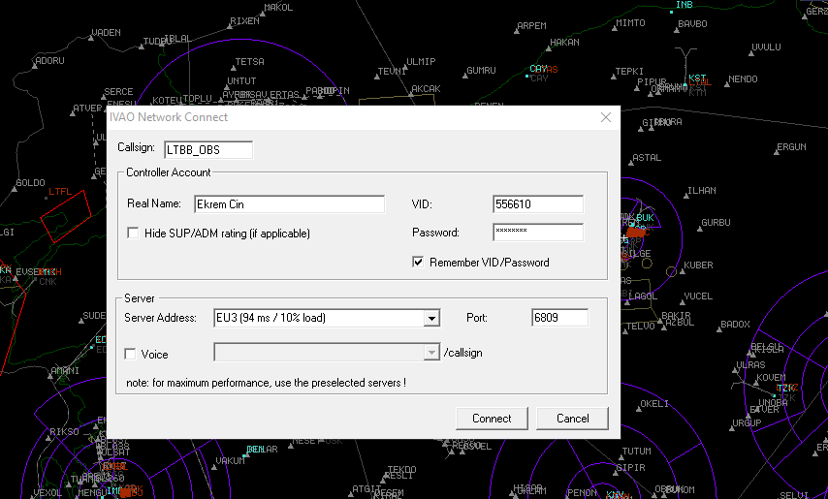Click the Connect button
The width and height of the screenshot is (828, 499).
pos(492,419)
